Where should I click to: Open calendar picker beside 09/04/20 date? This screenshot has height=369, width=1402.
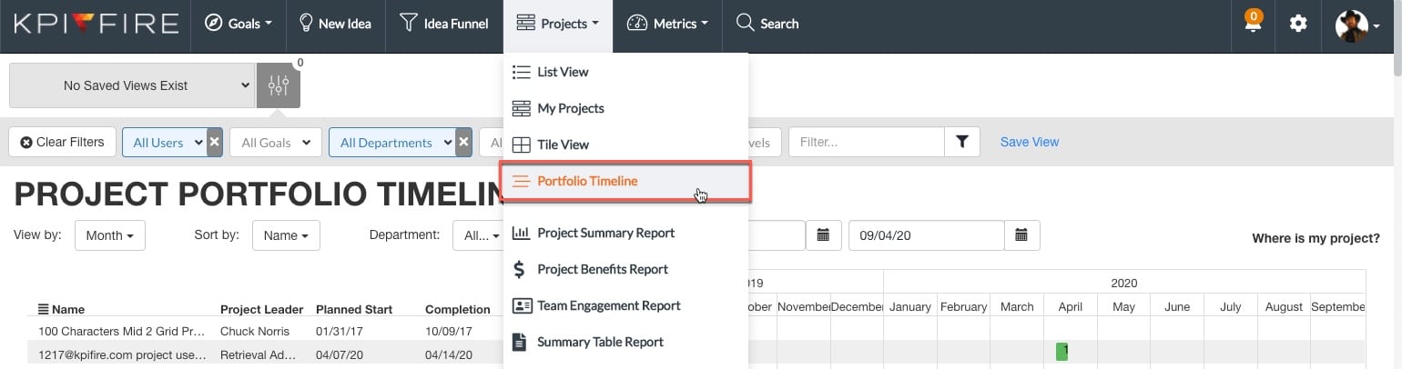coord(1021,235)
